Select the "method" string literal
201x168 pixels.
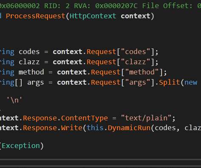point(142,72)
